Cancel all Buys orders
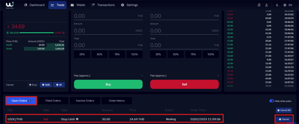299x124 pixels. [x=33, y=85]
